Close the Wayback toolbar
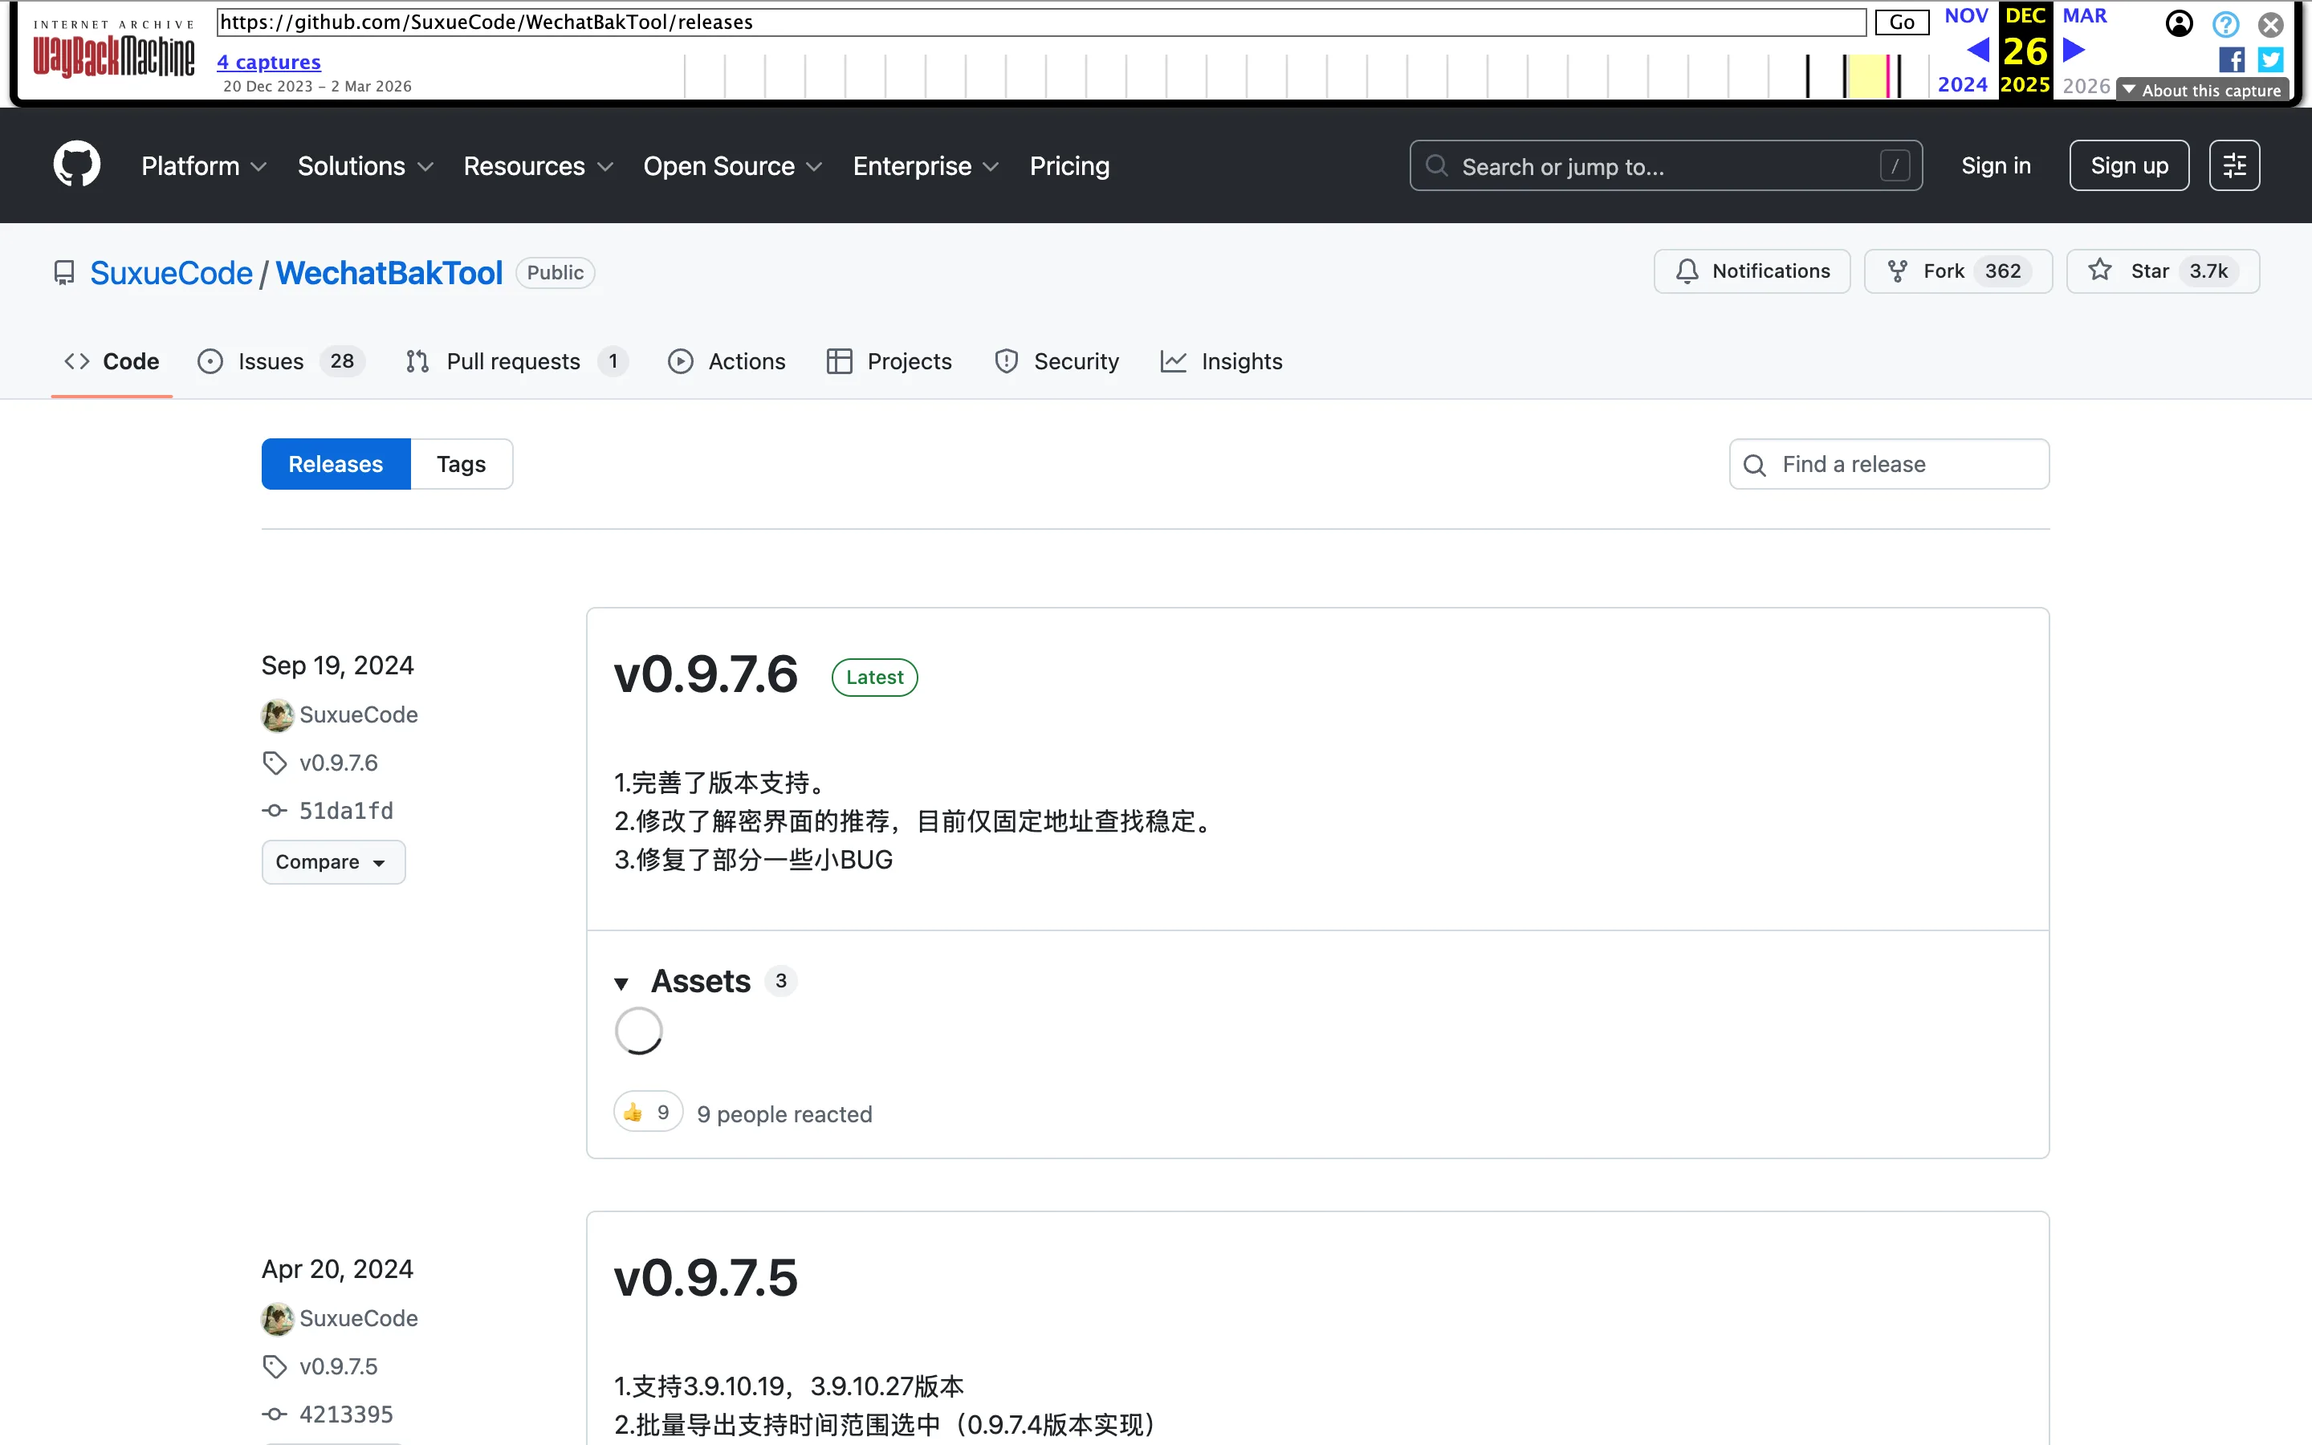Screen dimensions: 2312x1445 pyautogui.click(x=2271, y=24)
